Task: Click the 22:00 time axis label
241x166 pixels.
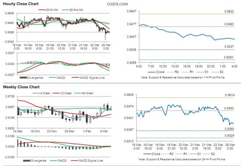Action: coord(210,66)
